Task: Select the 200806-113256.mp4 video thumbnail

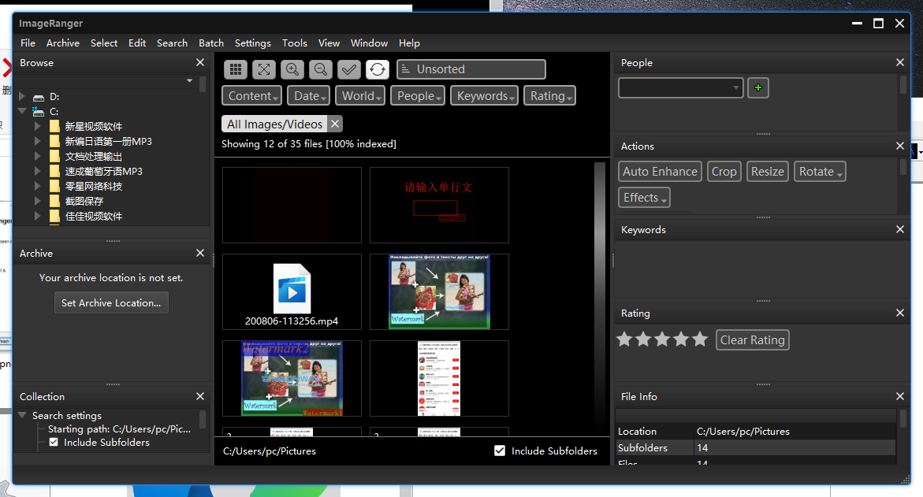Action: point(292,291)
